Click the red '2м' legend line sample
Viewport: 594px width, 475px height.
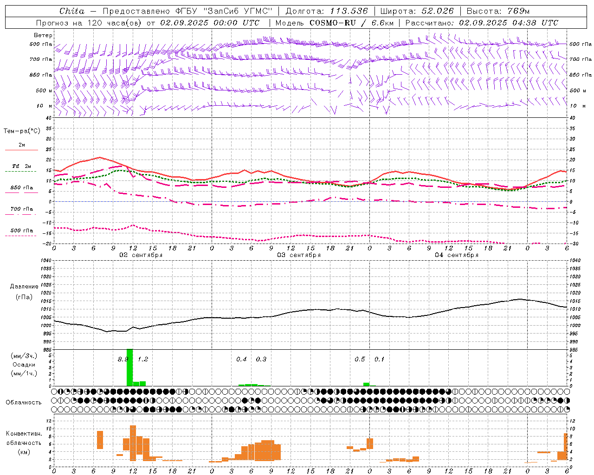coord(21,150)
